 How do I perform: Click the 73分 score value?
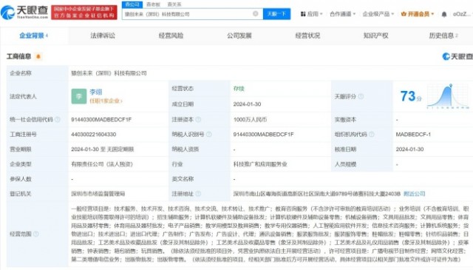411,96
